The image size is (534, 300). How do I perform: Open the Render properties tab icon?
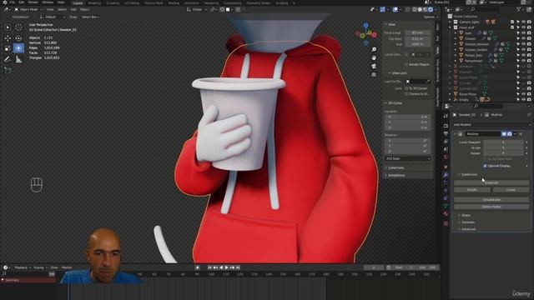pyautogui.click(x=446, y=126)
